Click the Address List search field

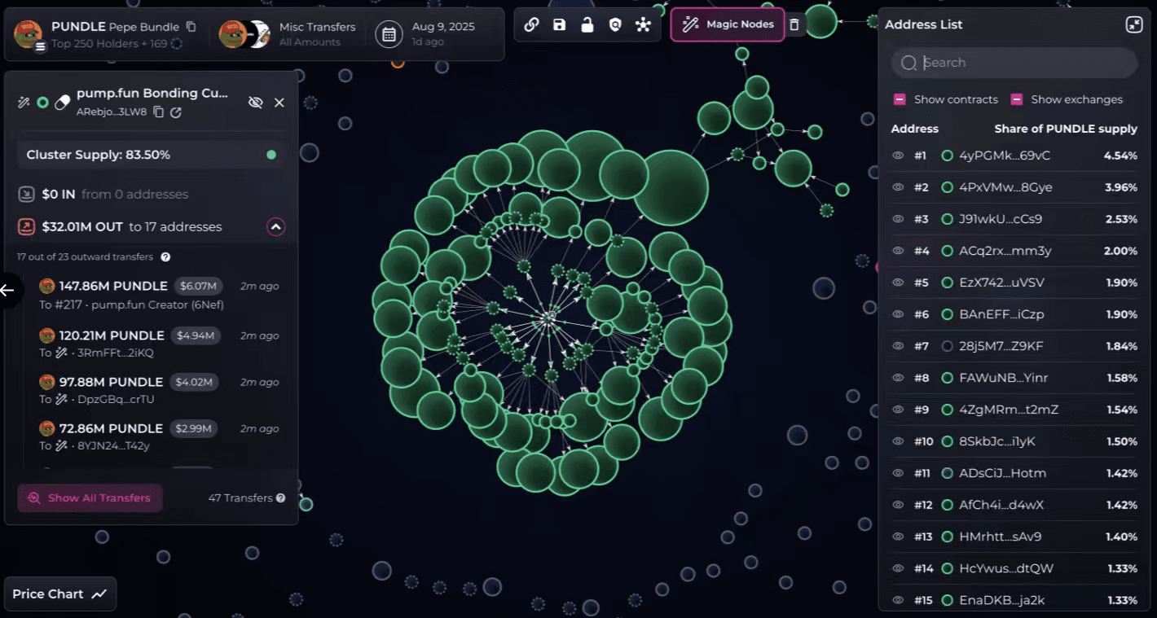click(x=1014, y=63)
